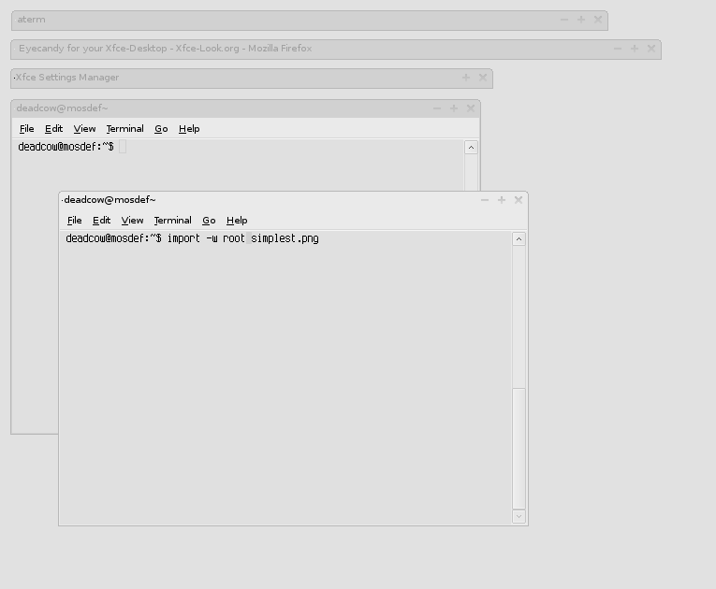Viewport: 716px width, 589px height.
Task: Maximize the Xfce Settings Manager window
Action: (x=466, y=78)
